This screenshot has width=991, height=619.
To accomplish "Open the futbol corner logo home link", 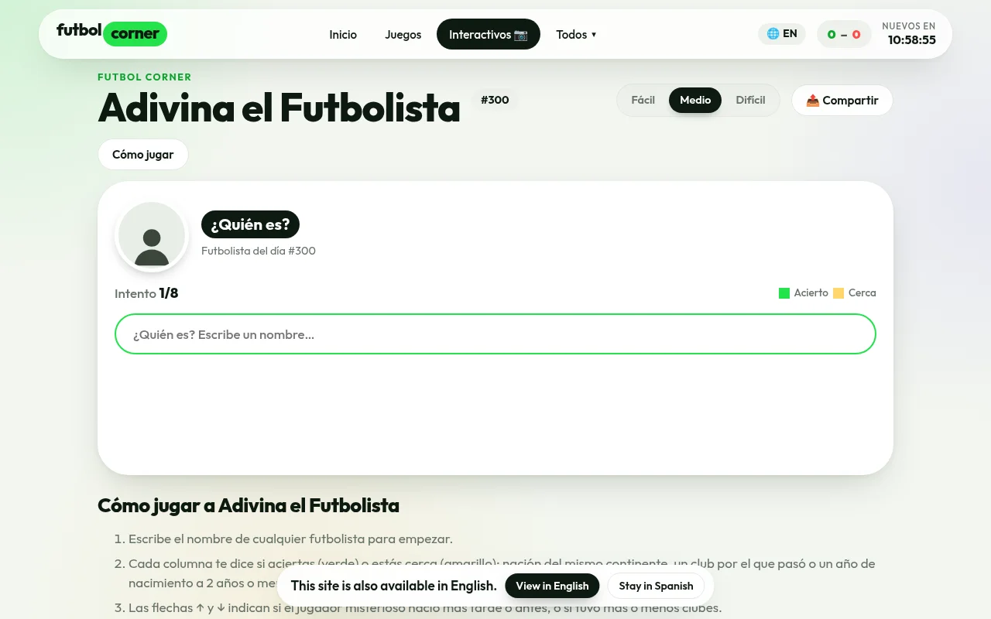I will point(111,33).
